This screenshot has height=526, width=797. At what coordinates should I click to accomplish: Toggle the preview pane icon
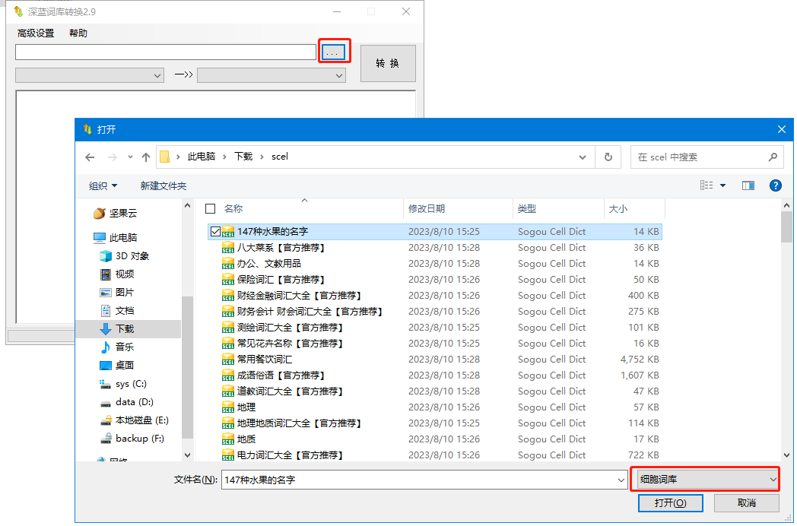(748, 185)
